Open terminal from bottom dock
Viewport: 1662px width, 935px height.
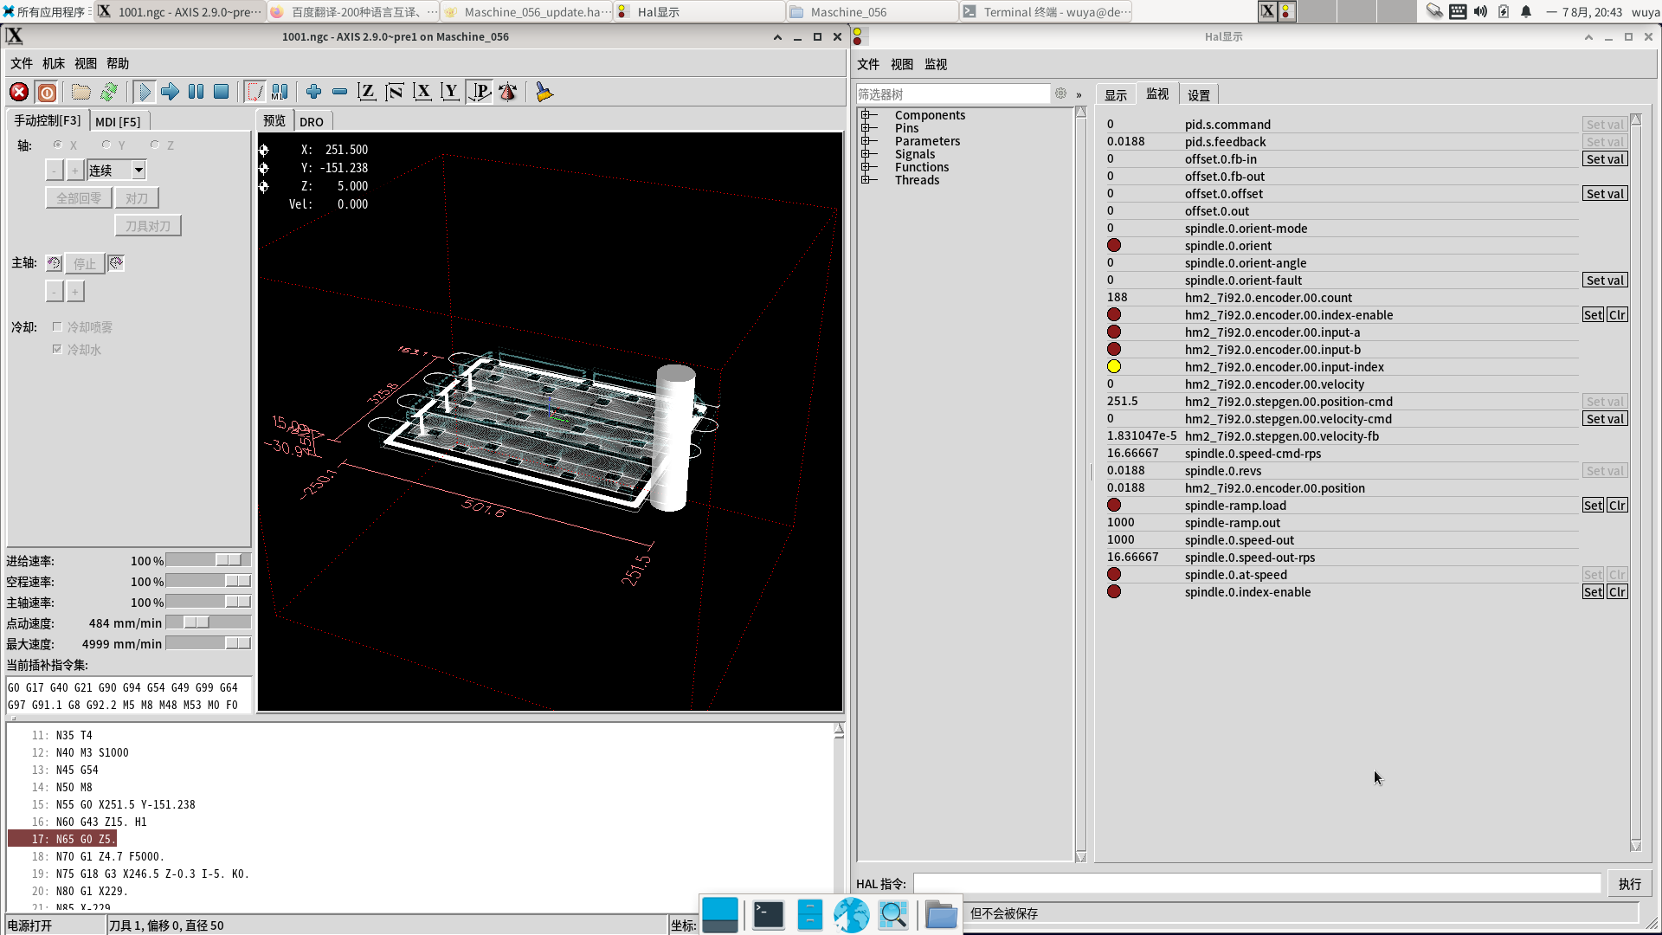pyautogui.click(x=768, y=915)
